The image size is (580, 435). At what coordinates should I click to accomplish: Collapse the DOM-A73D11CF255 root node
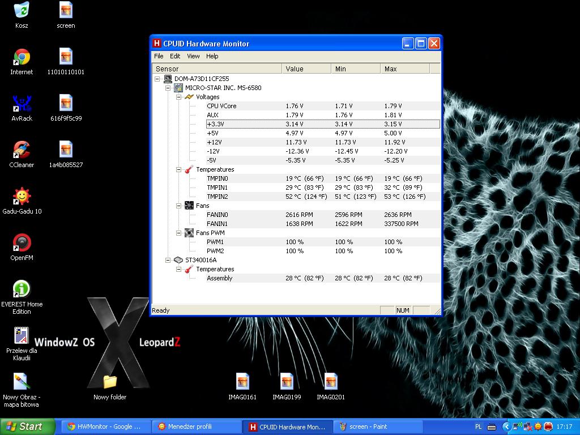coord(157,79)
